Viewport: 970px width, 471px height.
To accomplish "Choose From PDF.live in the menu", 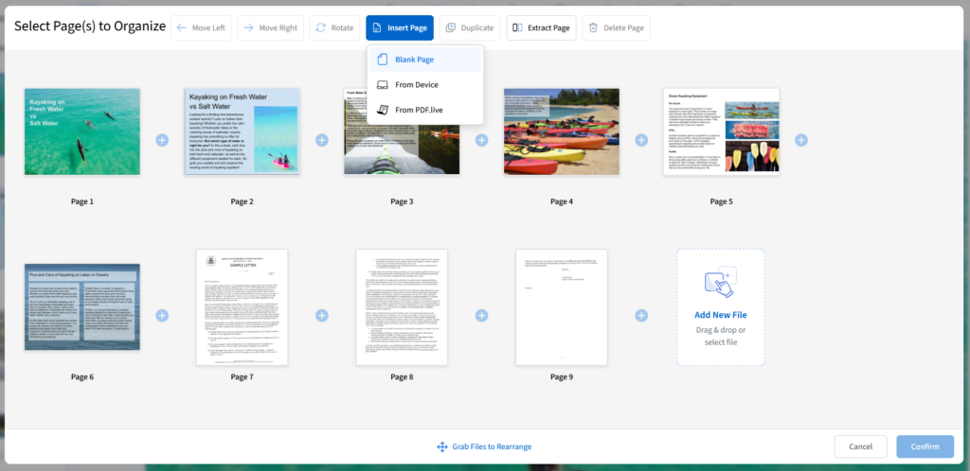I will coord(425,110).
